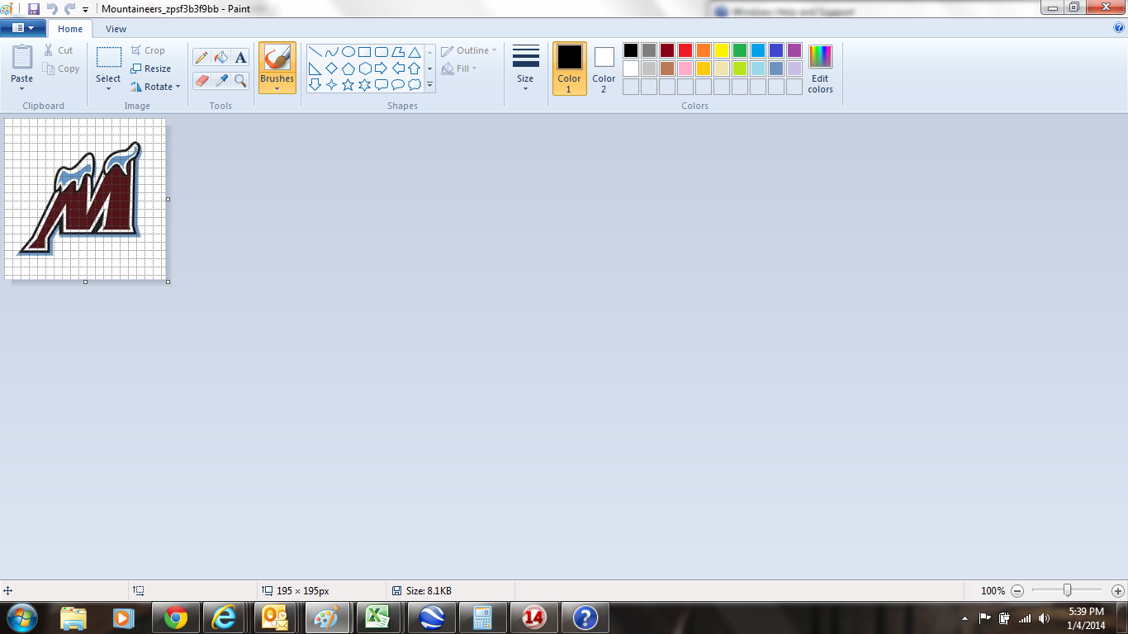The height and width of the screenshot is (634, 1128).
Task: Open the Paint file menu button
Action: coord(22,28)
